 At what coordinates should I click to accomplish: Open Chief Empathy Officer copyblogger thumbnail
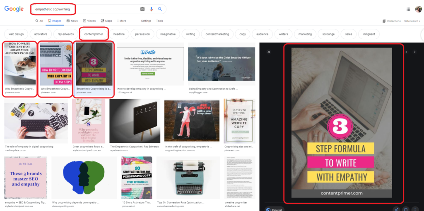click(222, 64)
